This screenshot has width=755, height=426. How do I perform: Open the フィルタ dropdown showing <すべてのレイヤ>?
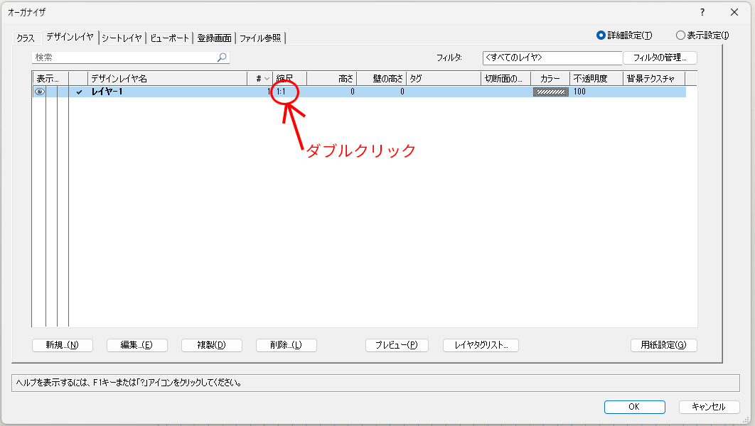pos(552,58)
